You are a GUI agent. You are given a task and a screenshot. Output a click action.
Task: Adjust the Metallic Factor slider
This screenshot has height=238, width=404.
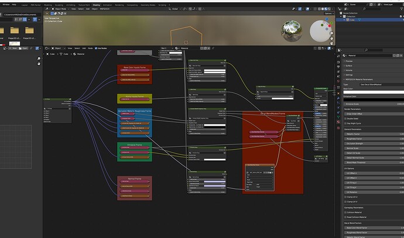(x=374, y=134)
